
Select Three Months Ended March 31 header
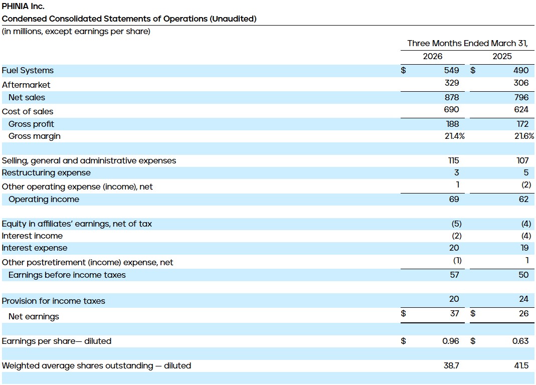coord(467,44)
